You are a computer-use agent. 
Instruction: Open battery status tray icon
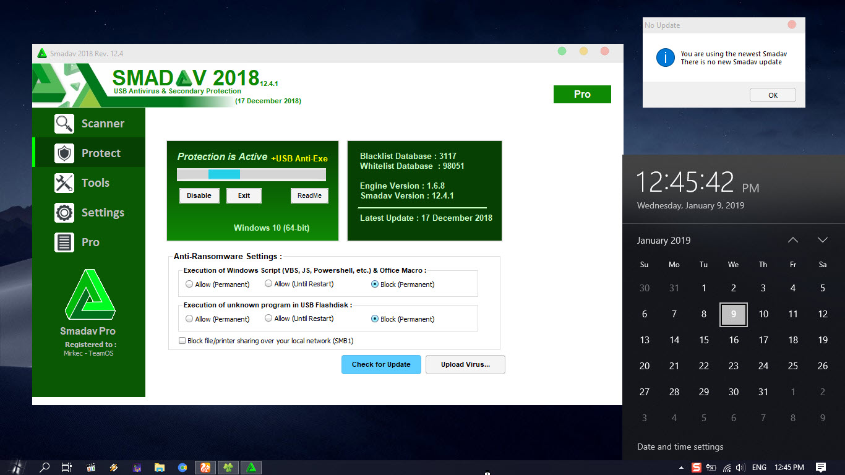point(711,468)
